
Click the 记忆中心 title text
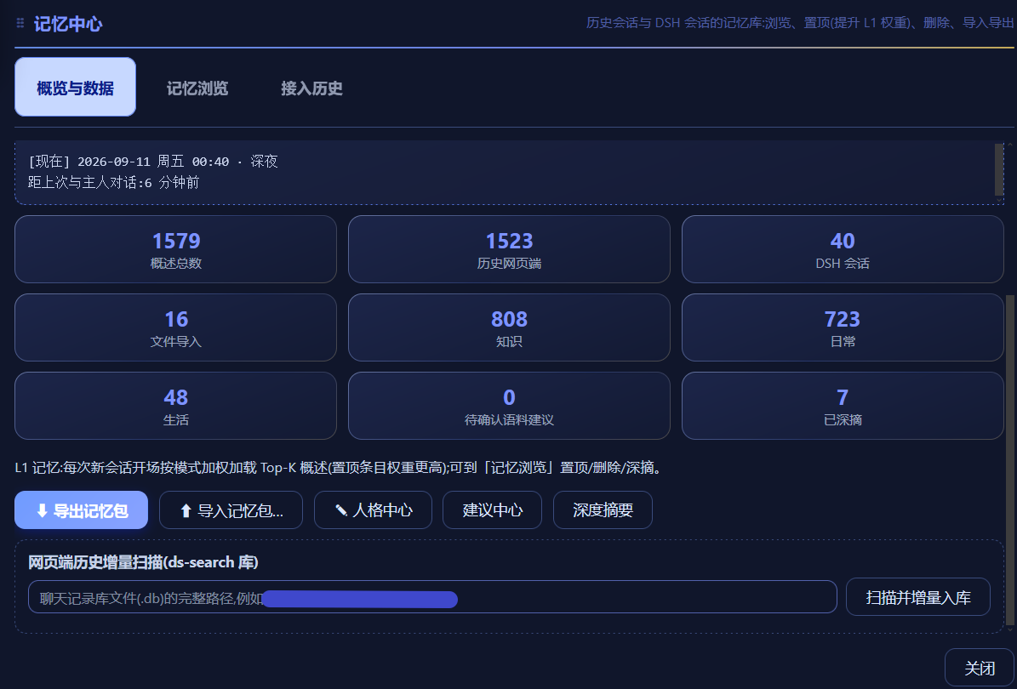coord(68,24)
